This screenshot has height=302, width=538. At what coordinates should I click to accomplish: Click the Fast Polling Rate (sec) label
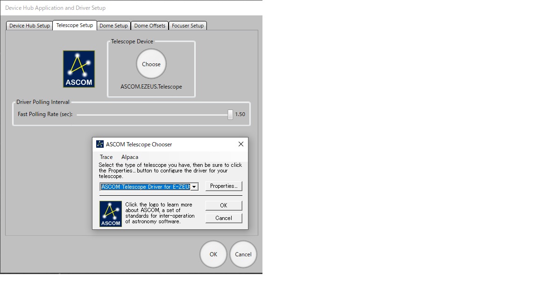(45, 114)
